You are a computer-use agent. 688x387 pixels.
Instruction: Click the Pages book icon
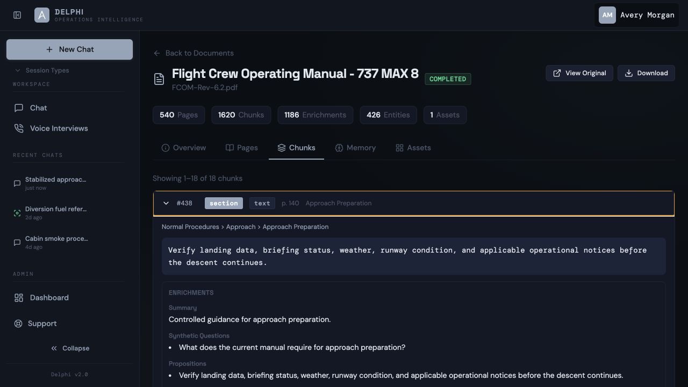(230, 148)
